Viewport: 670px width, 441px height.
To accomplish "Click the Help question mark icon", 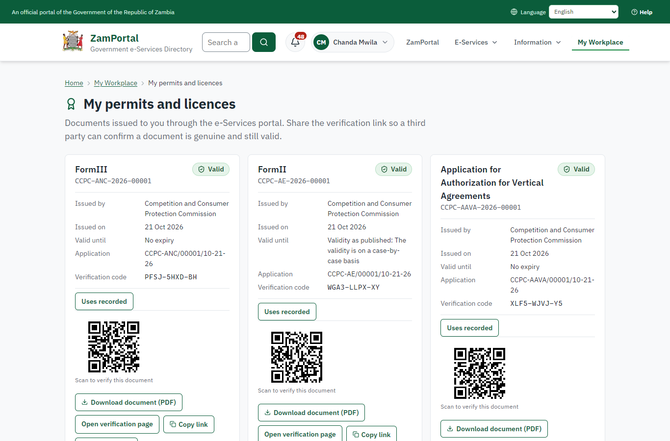I will coord(634,12).
